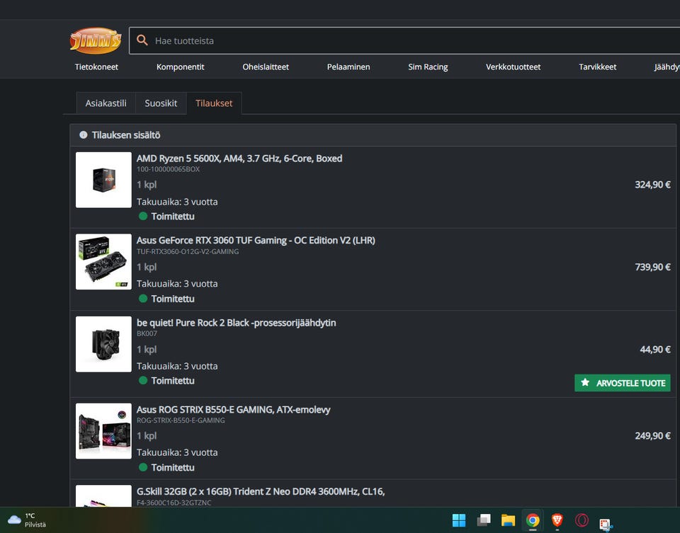Screen dimensions: 680x533
Task: Click the Arvostele tuote button
Action: (x=623, y=383)
